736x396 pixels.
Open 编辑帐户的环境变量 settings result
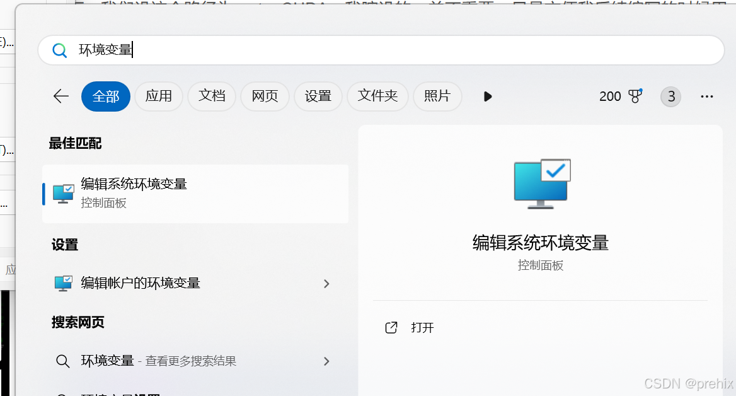point(195,283)
